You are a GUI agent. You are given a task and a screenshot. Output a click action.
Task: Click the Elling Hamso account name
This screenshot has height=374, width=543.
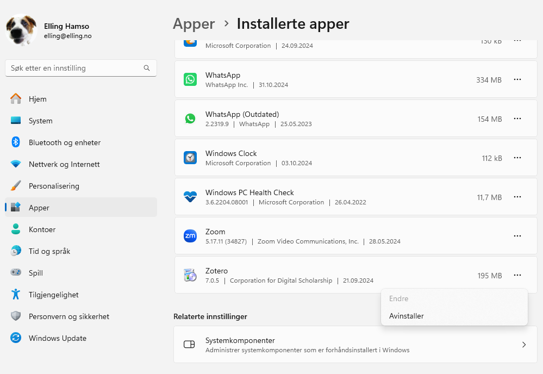click(x=66, y=26)
